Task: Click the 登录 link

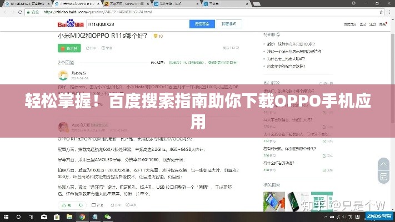Action: pos(363,24)
